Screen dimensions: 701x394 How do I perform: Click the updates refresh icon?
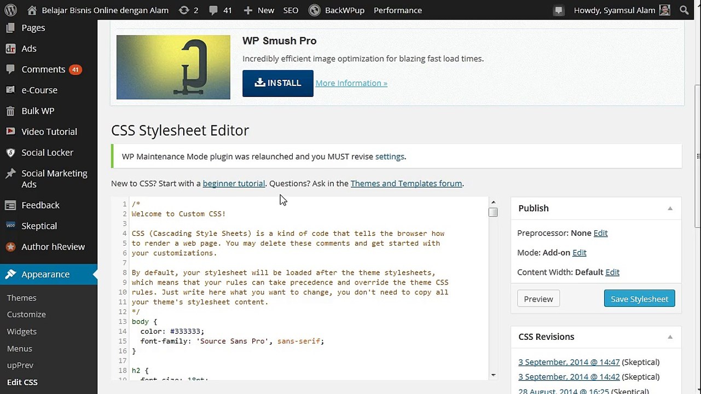tap(184, 10)
